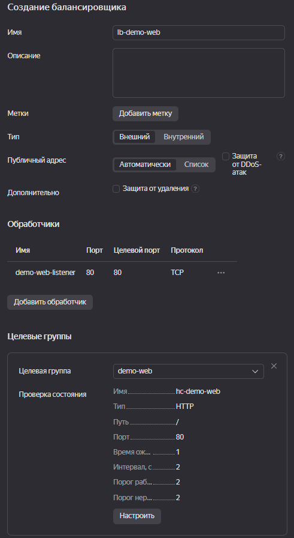Click the Добавить метку button
Screen dimensions: 294x538
146,113
